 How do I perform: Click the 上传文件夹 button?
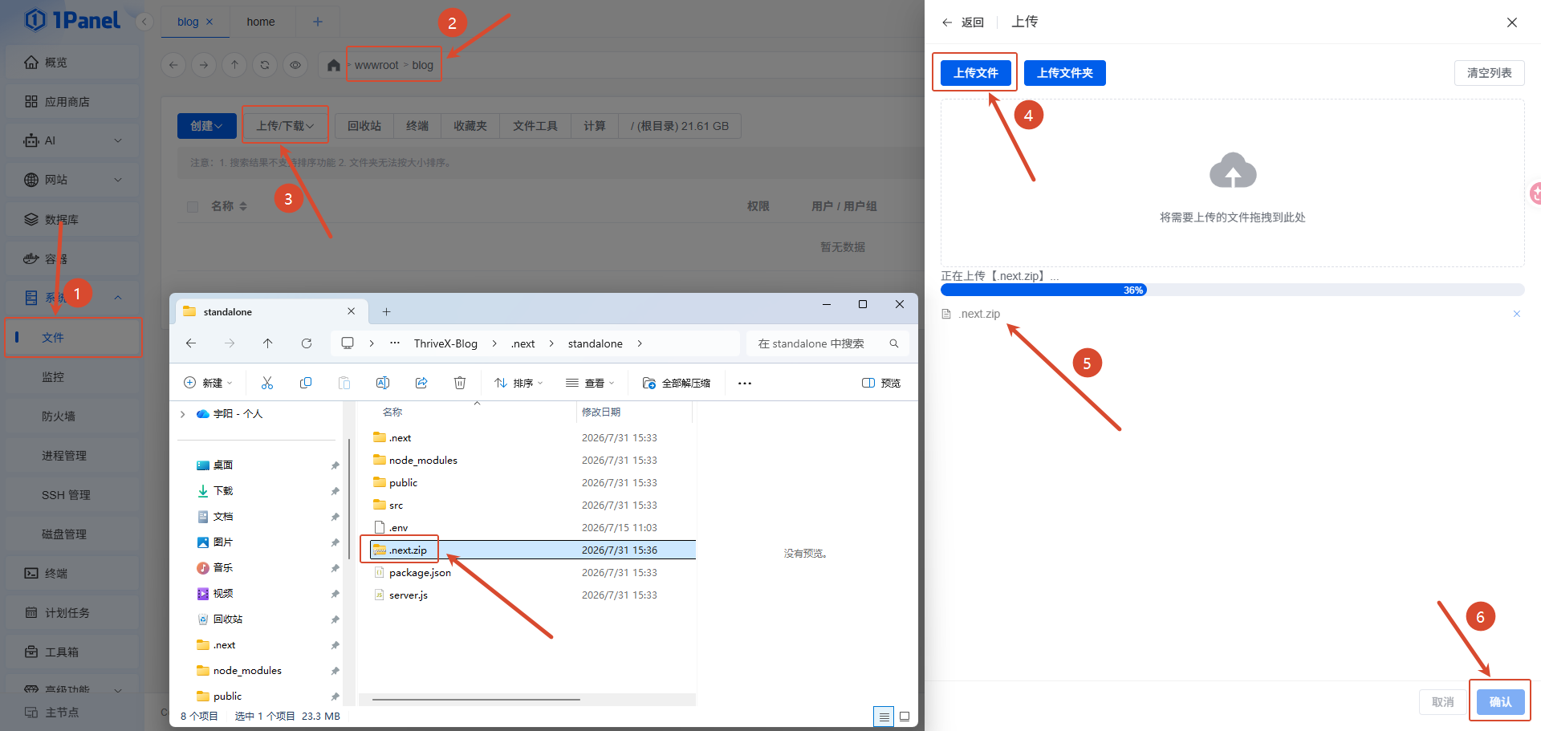[x=1065, y=73]
